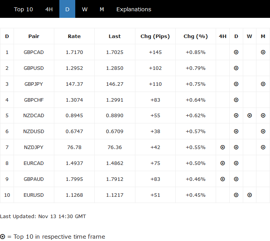The image size is (270, 241).
Task: Switch to the Top 10 tab
Action: [x=23, y=9]
